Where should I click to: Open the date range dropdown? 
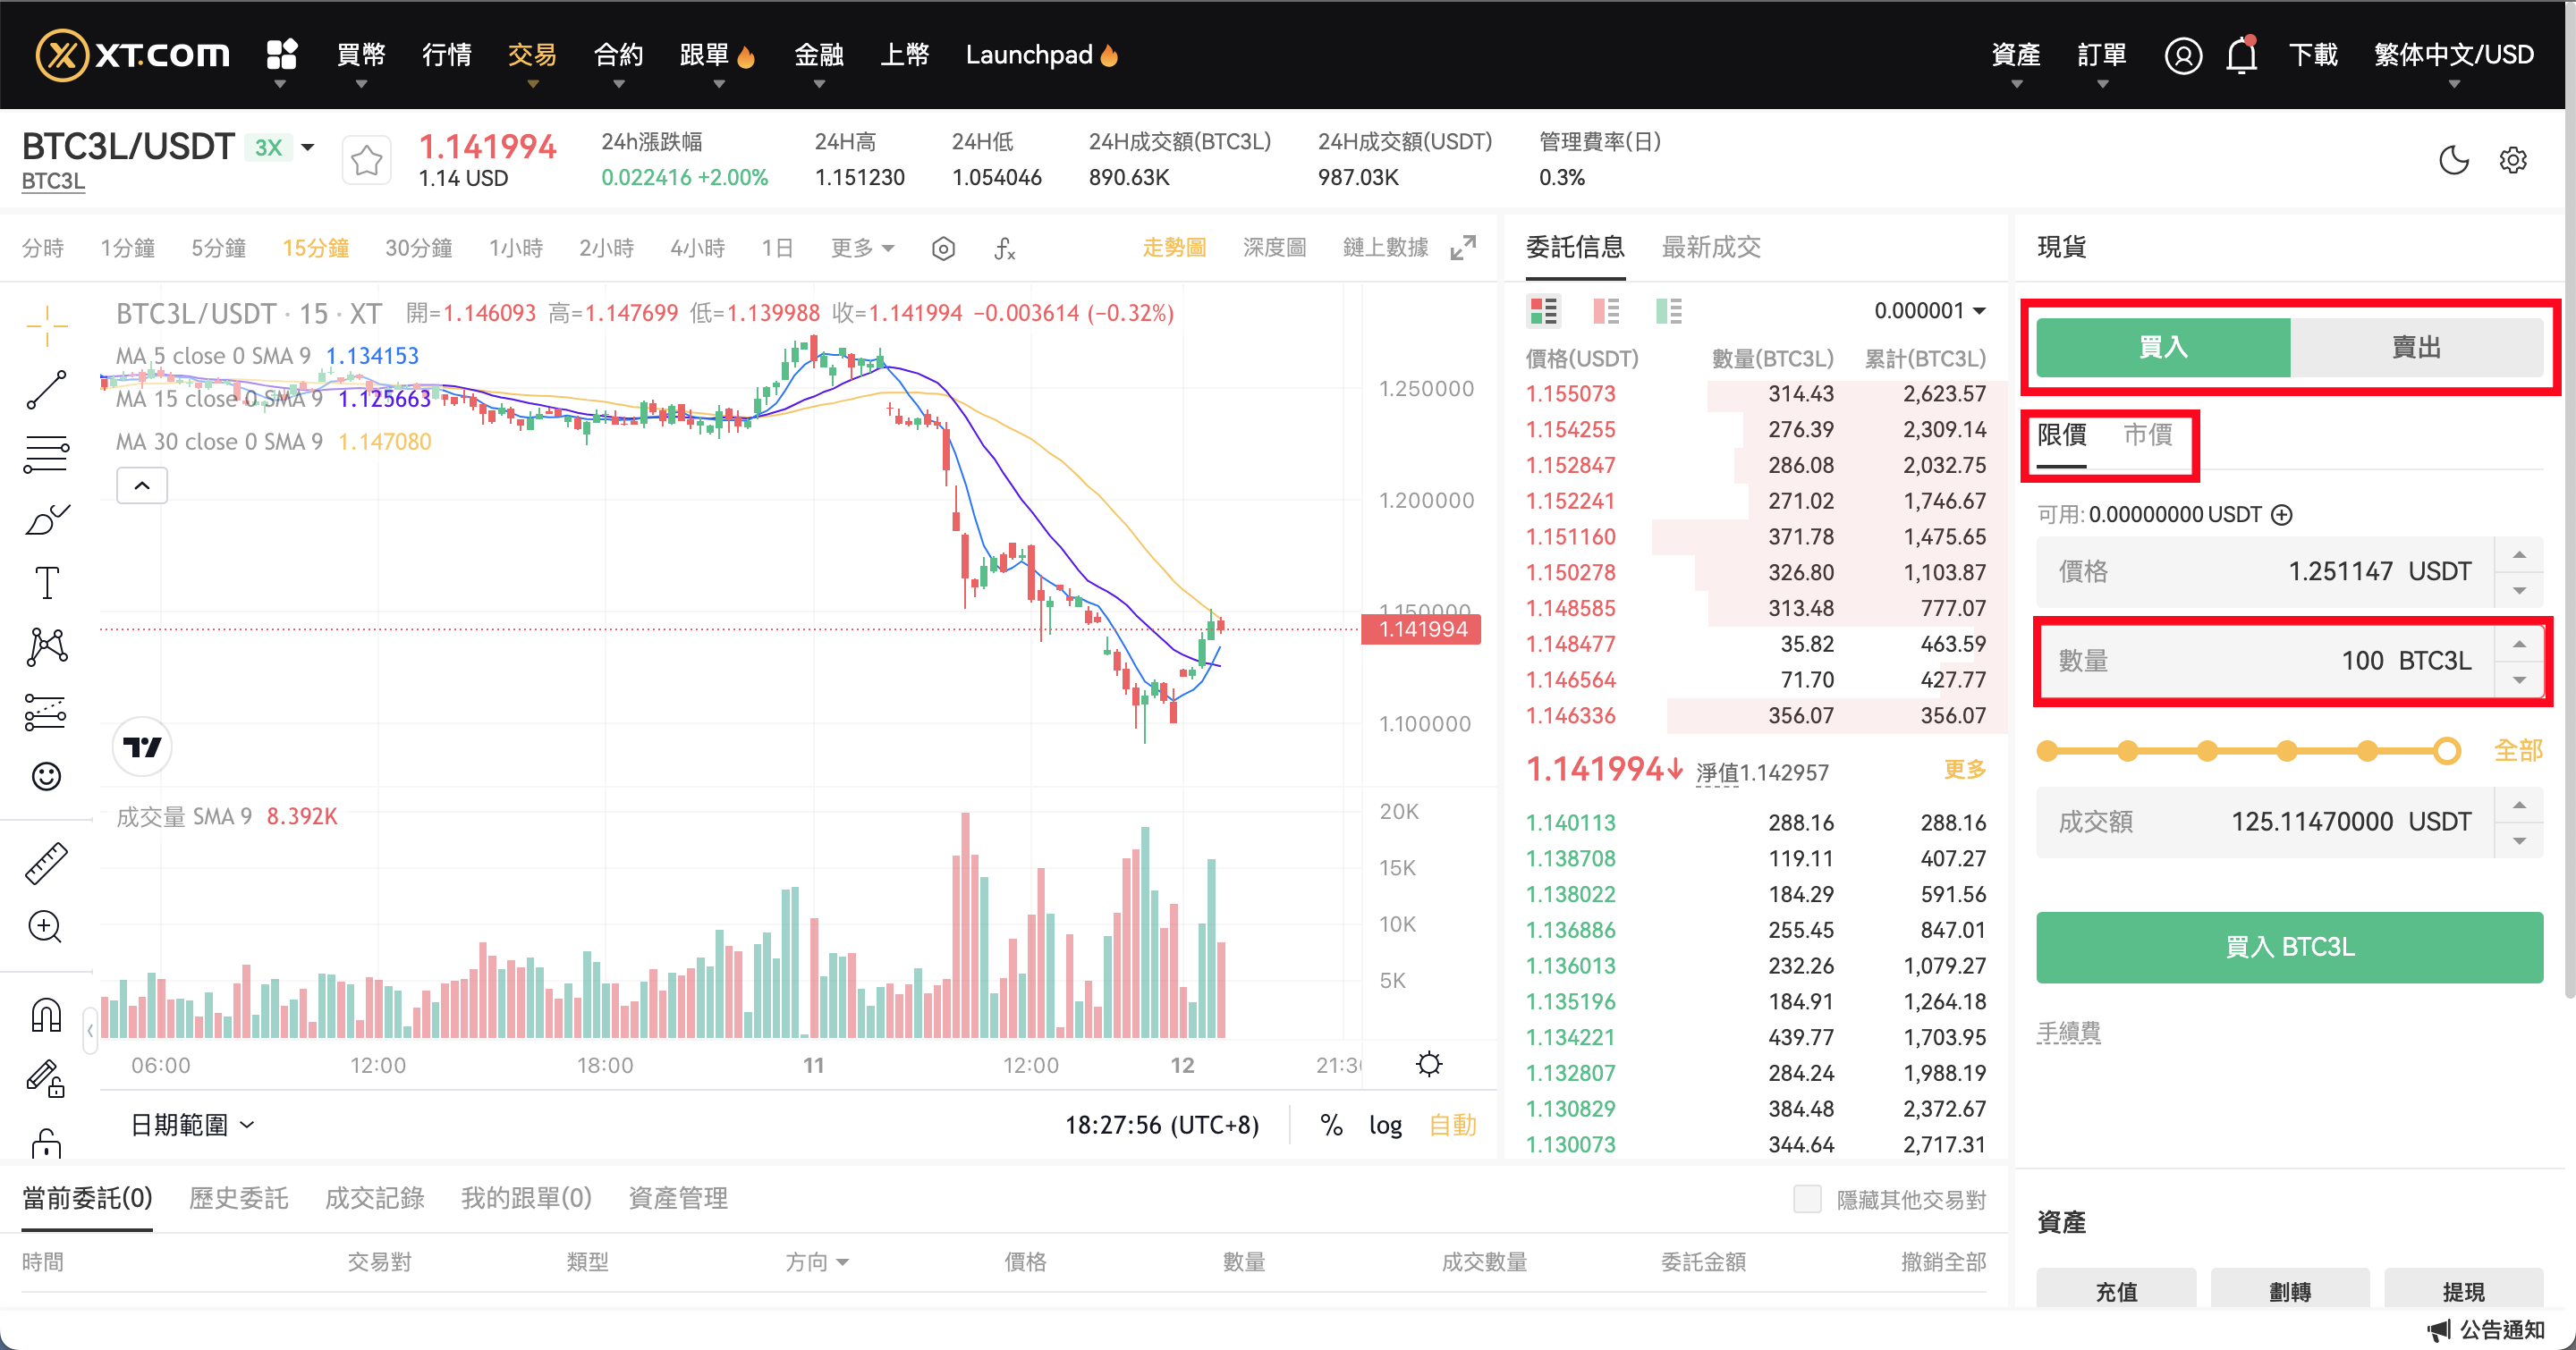tap(193, 1126)
